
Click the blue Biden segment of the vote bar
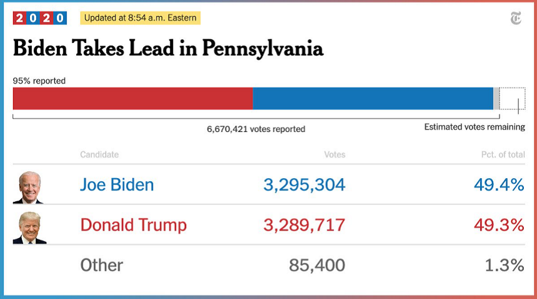point(373,98)
